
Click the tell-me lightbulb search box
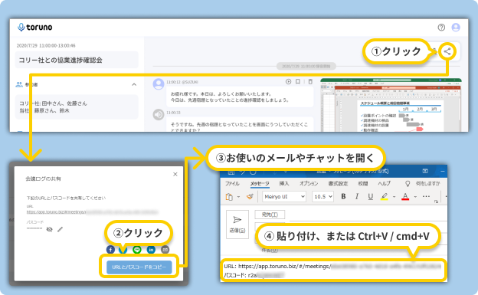point(423,184)
